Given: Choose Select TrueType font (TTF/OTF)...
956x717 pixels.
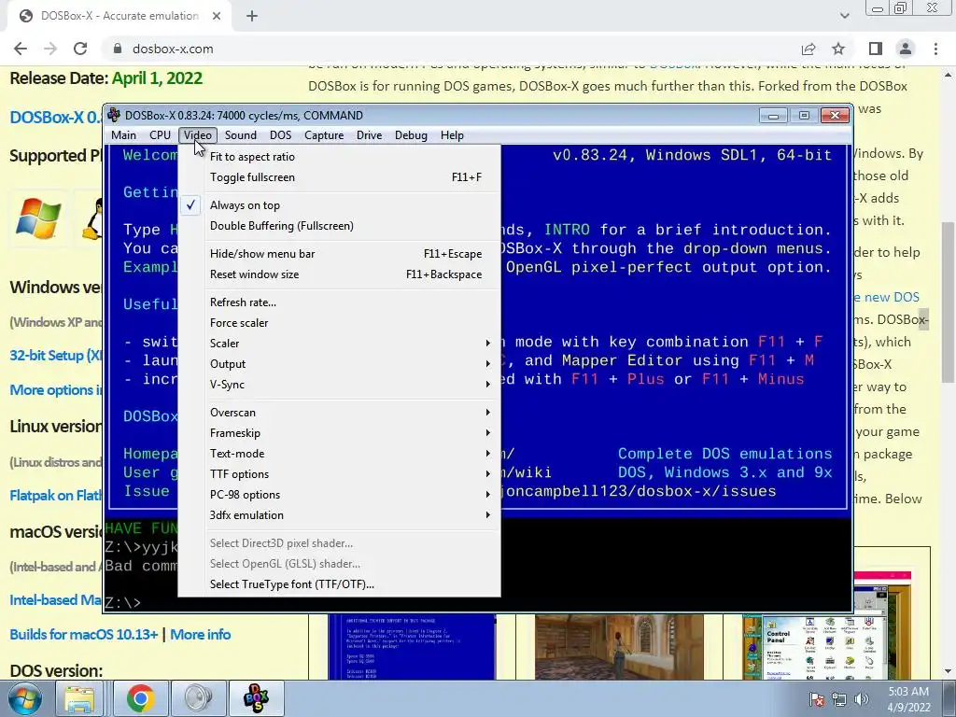Looking at the screenshot, I should [340, 584].
